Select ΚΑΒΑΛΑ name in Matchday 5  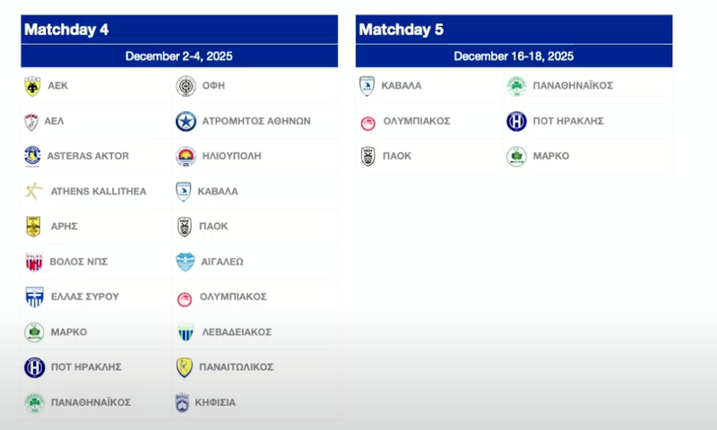[402, 86]
